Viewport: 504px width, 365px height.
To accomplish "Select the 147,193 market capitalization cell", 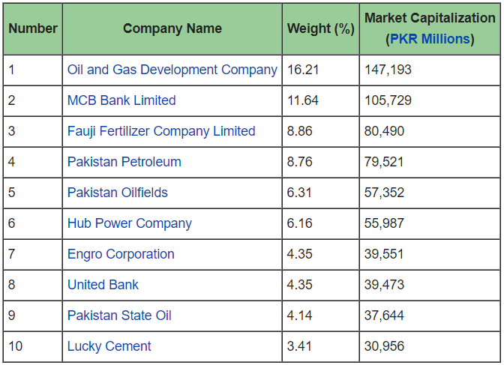I will click(x=388, y=70).
